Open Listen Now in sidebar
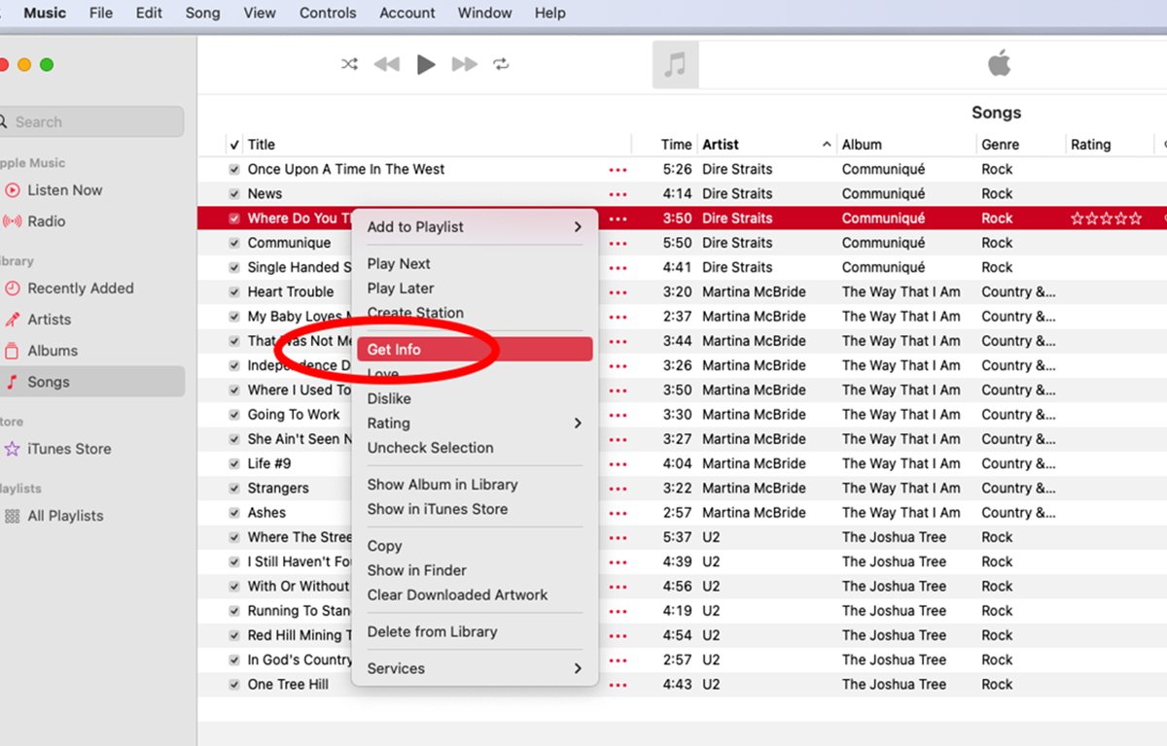The image size is (1167, 746). point(64,190)
